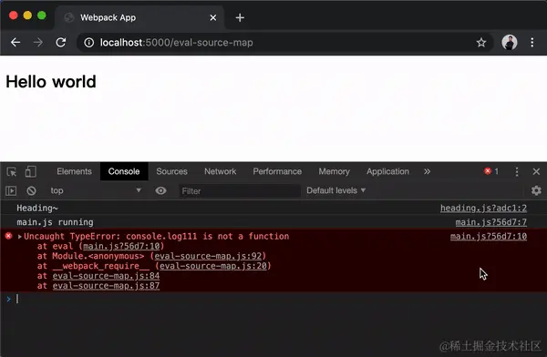Click the yellow macOS minimize button
This screenshot has width=547, height=357.
point(27,15)
